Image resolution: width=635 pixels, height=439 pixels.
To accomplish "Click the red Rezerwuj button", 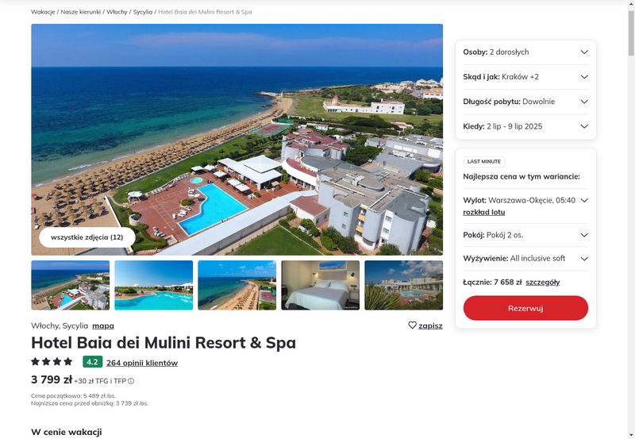I will [525, 308].
